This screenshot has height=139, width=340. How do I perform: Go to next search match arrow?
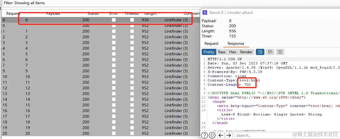[228, 135]
